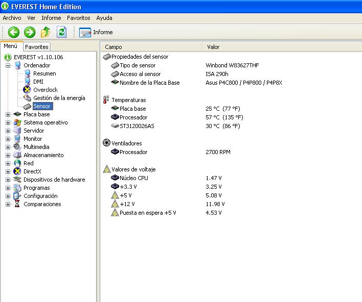This screenshot has width=362, height=302.
Task: Expand the Red tree node
Action: [x=8, y=163]
